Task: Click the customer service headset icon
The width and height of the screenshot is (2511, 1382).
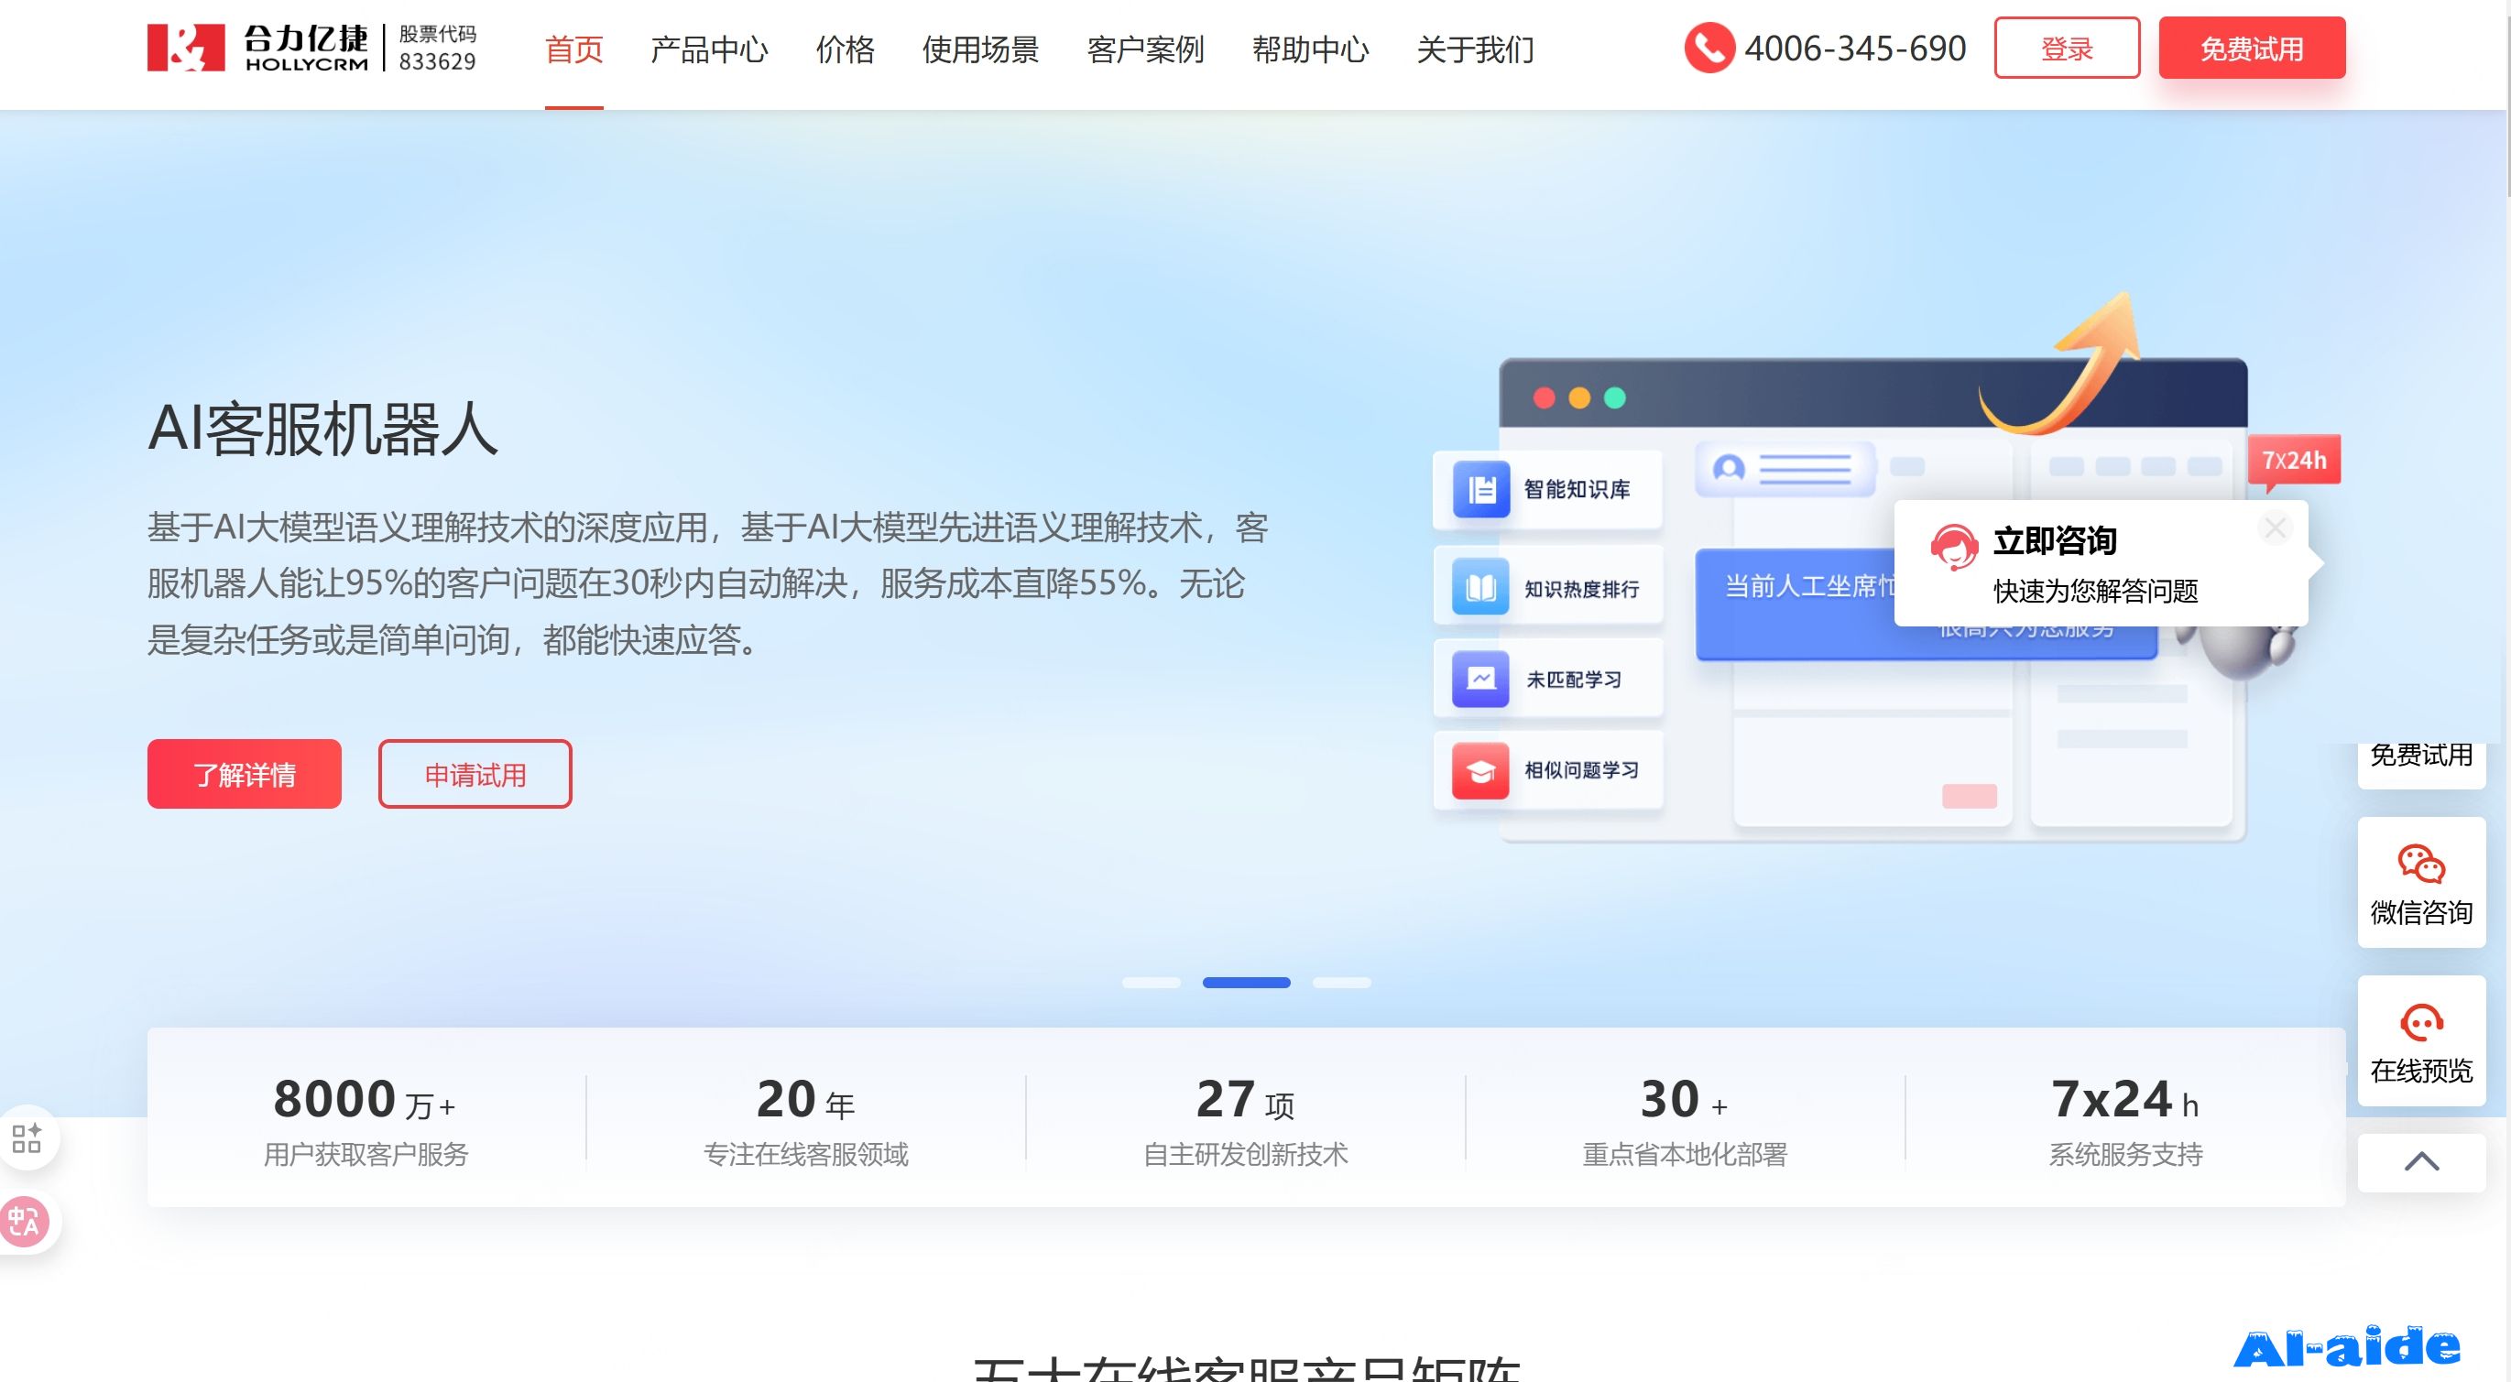Action: [x=1953, y=546]
